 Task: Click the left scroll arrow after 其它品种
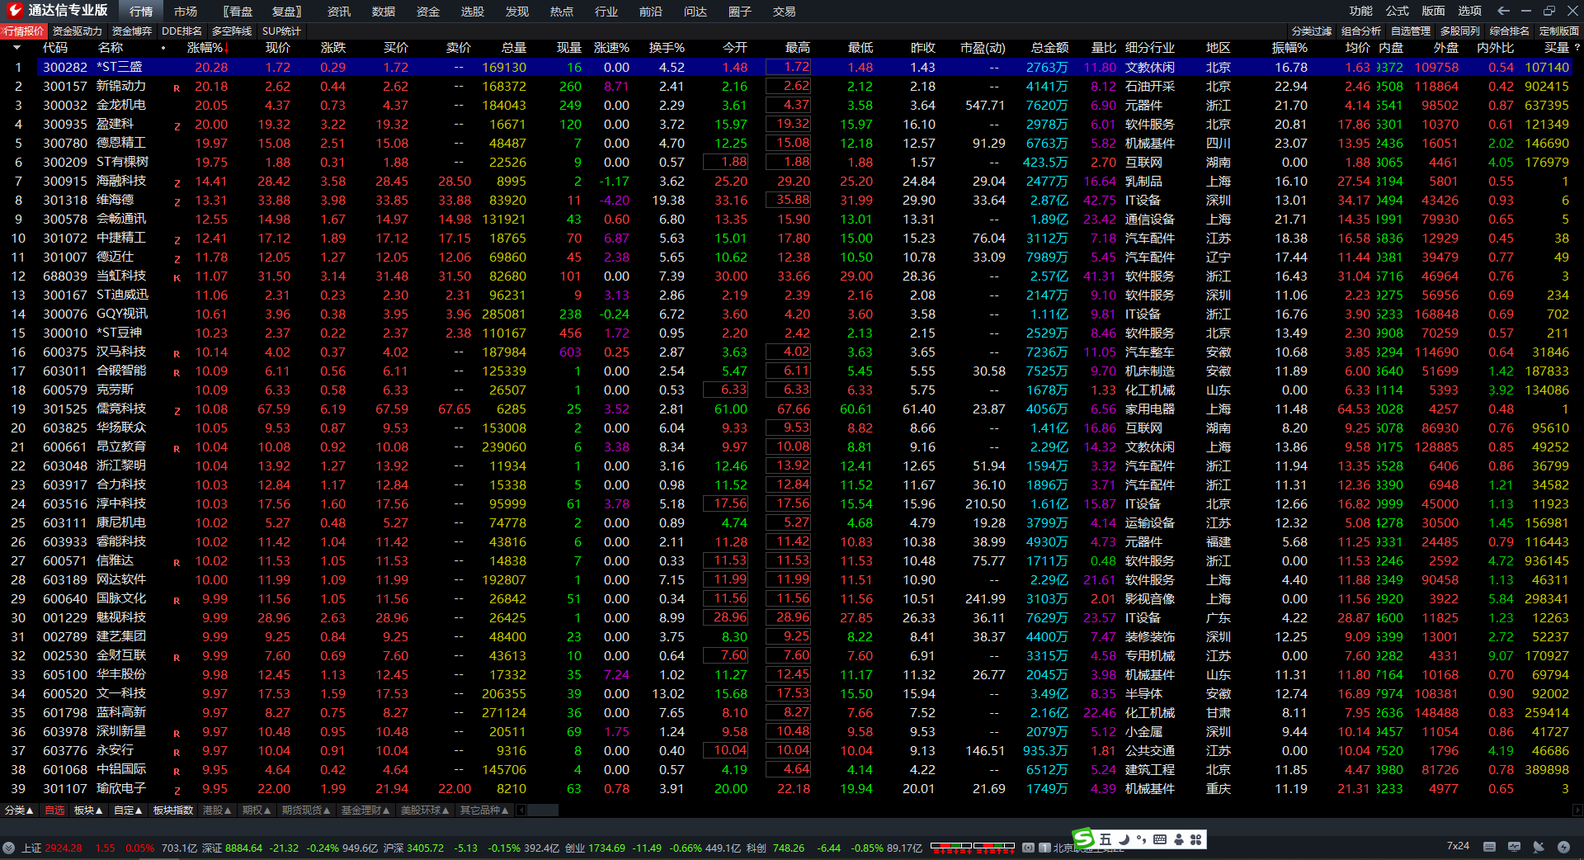(x=521, y=810)
